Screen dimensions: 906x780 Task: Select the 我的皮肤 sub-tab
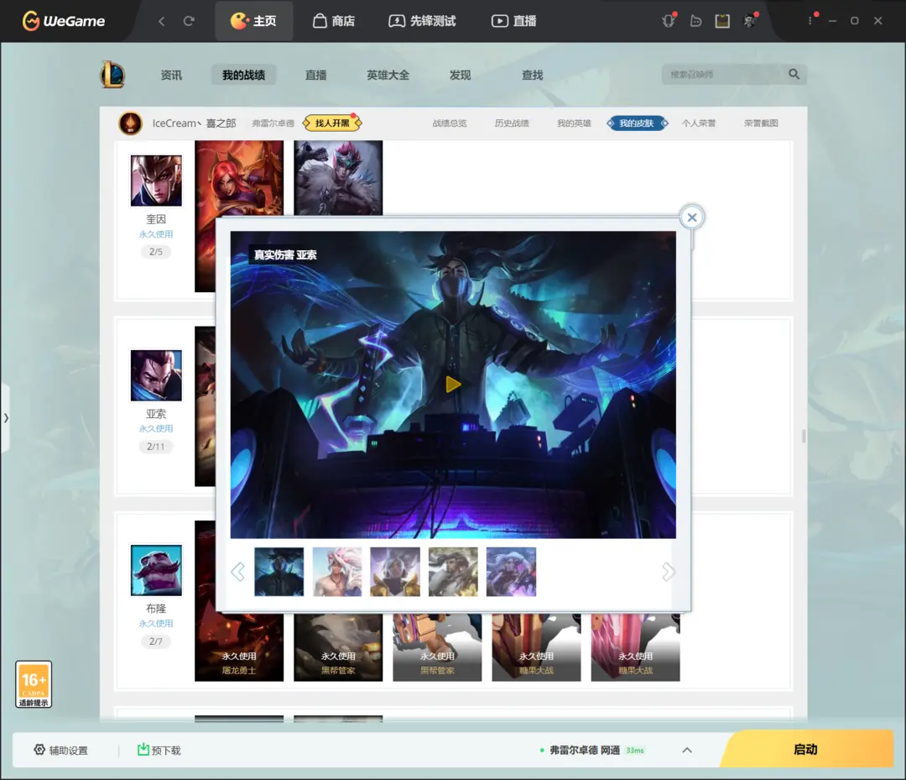pos(637,123)
